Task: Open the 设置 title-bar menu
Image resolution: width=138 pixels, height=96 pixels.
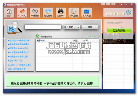Action: click(x=103, y=4)
